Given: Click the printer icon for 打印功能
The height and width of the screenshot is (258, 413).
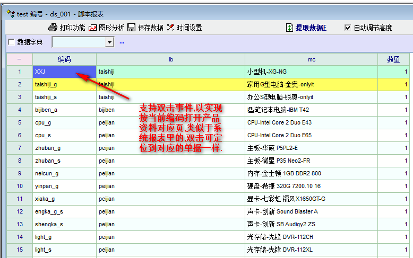Looking at the screenshot, I should [53, 28].
